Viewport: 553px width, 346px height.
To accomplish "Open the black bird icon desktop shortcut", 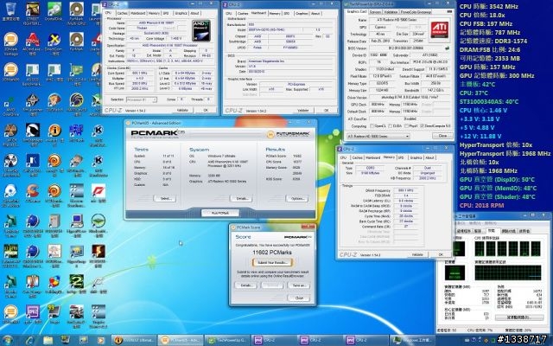I will click(x=33, y=134).
